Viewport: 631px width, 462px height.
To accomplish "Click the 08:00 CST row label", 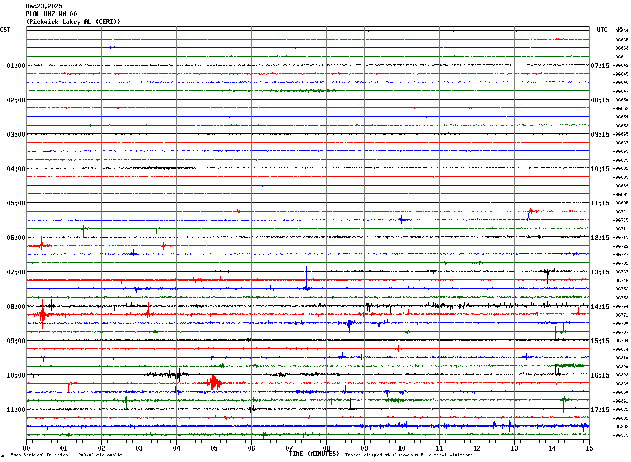I will [x=16, y=307].
